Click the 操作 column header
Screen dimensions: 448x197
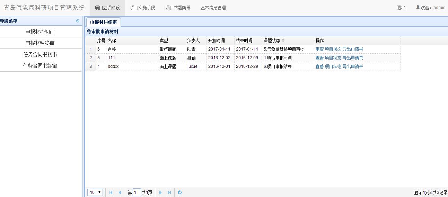pos(357,41)
